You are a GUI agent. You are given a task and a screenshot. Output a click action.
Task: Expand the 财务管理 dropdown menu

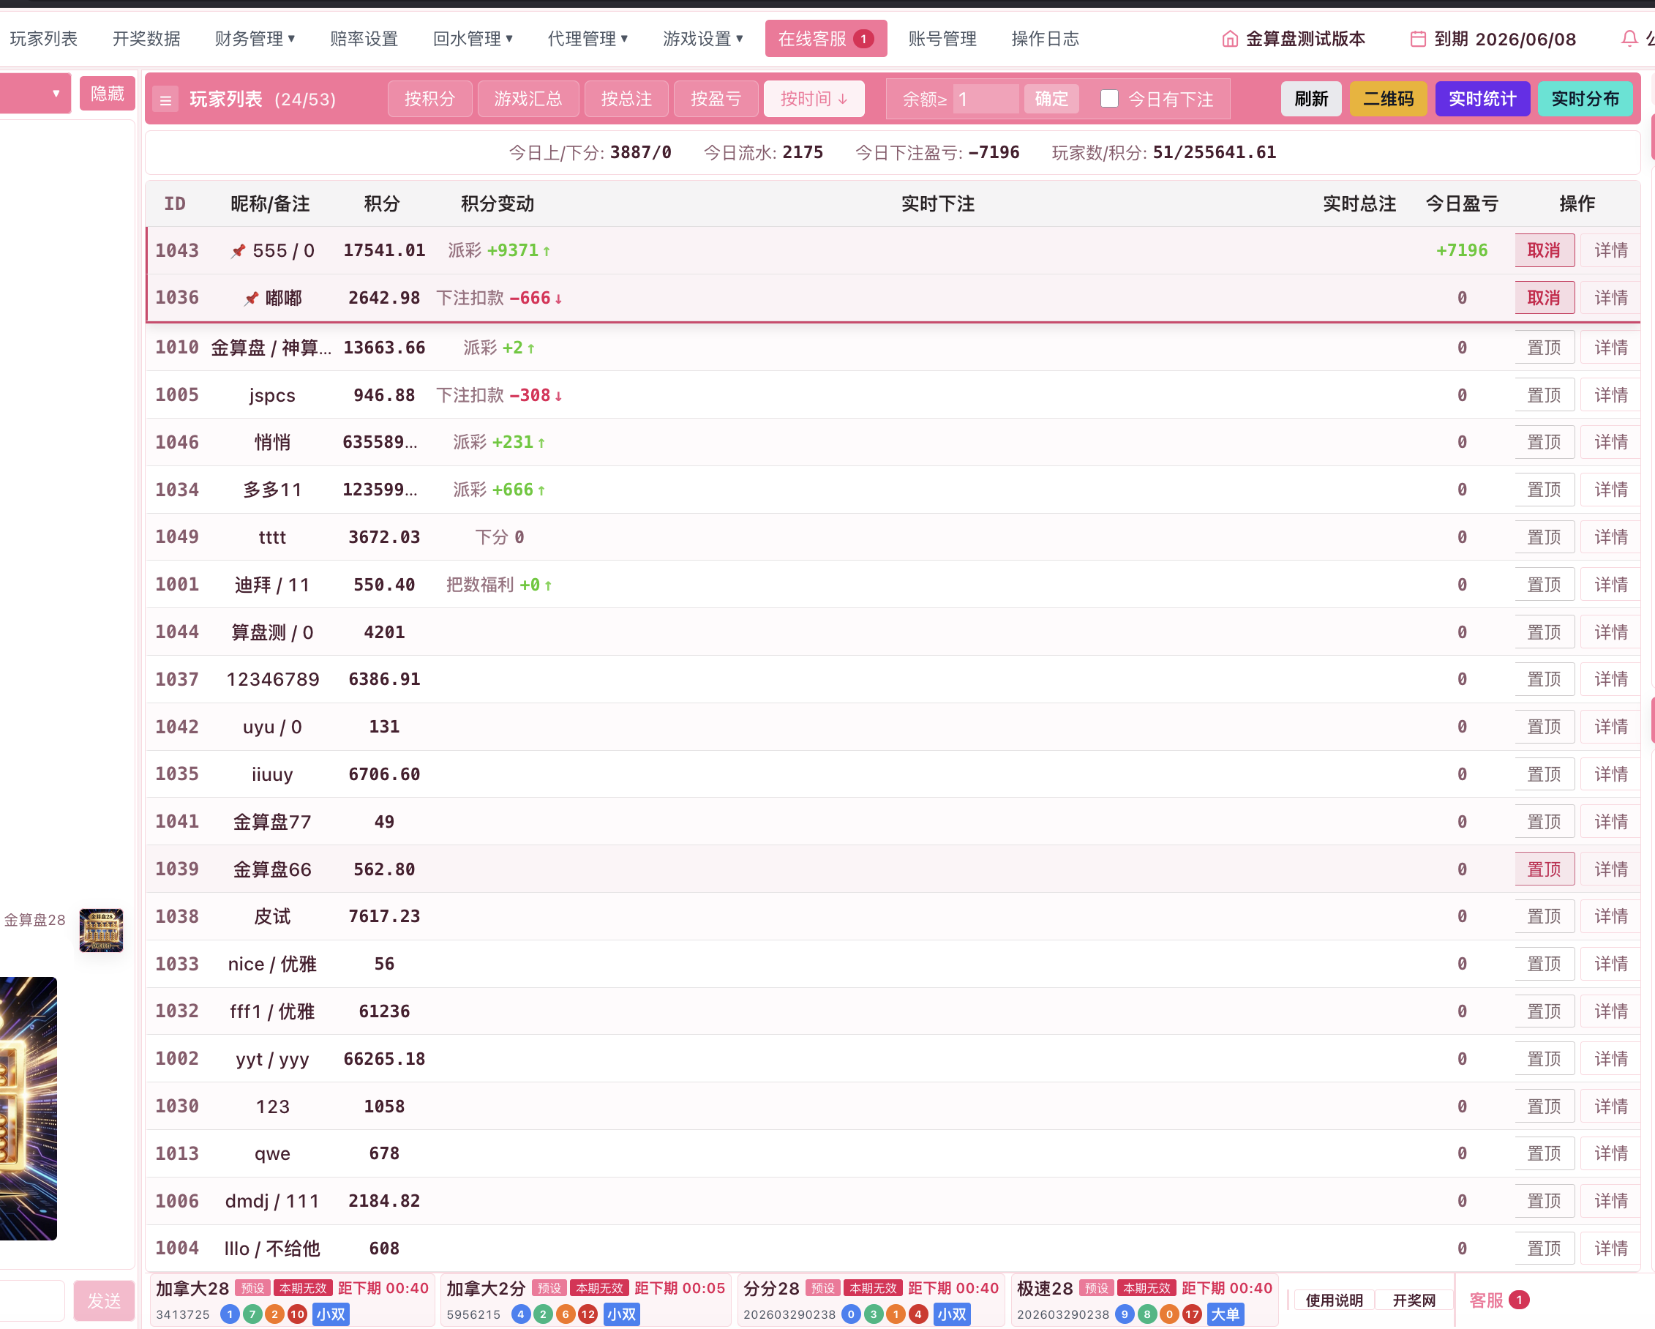pos(254,38)
